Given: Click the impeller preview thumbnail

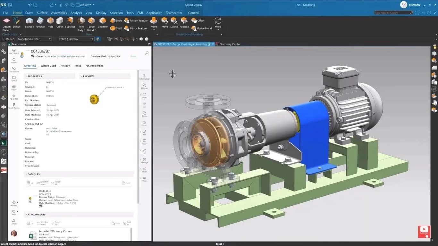Looking at the screenshot, I should tap(94, 99).
